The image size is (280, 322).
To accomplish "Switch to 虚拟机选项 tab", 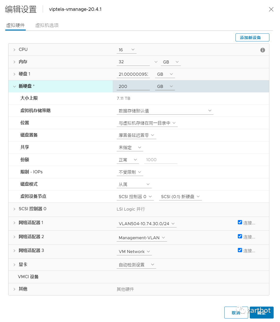I will (x=47, y=25).
